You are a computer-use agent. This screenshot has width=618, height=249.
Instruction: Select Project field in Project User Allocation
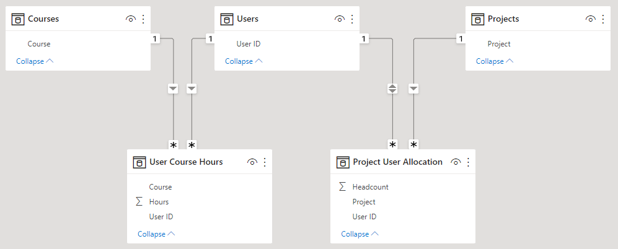coord(364,202)
